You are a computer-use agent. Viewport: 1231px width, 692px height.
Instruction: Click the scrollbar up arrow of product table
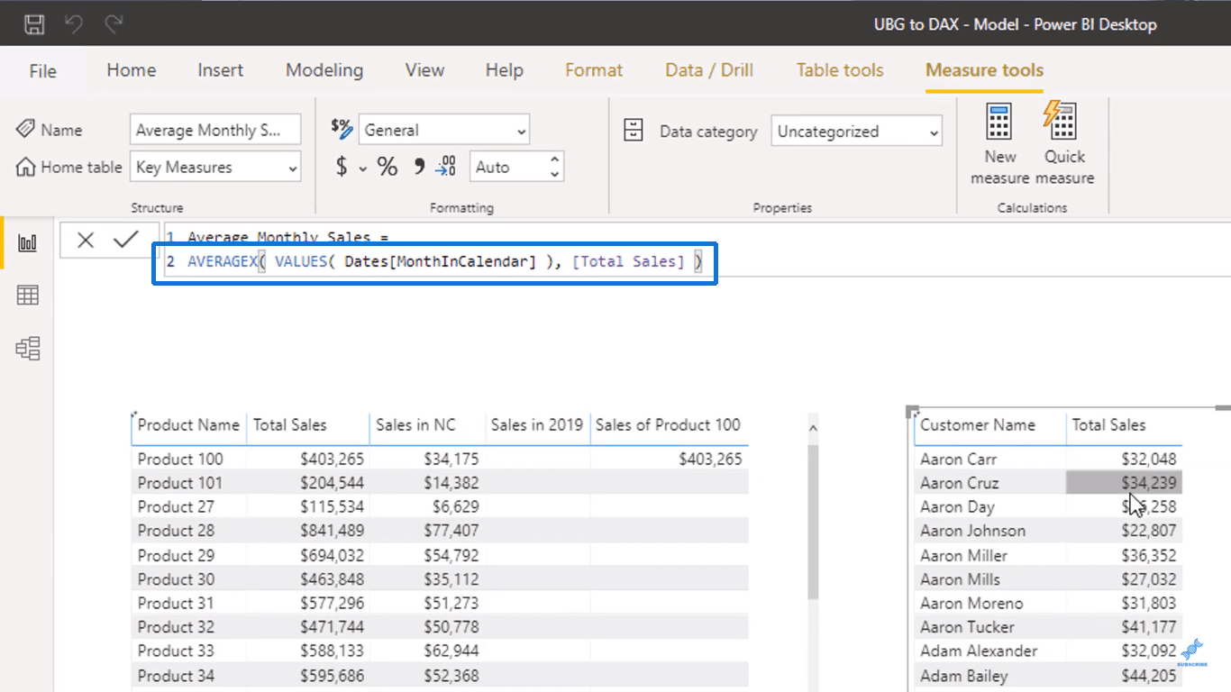813,429
